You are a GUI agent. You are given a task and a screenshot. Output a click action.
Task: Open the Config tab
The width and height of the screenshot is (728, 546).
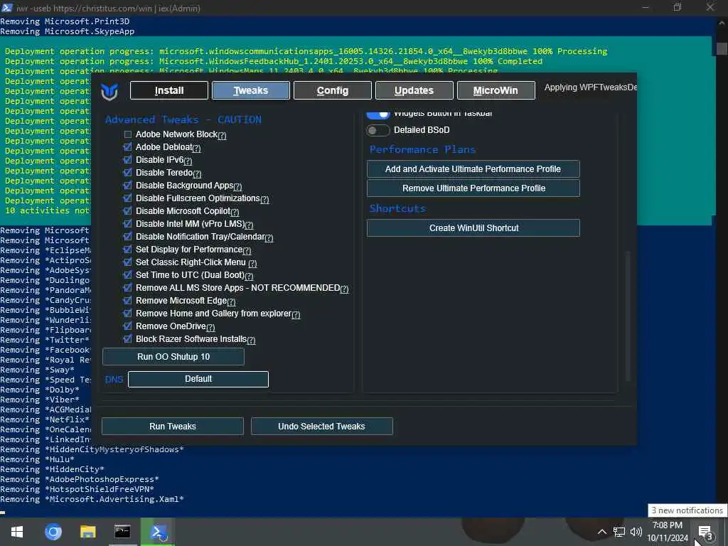pyautogui.click(x=333, y=90)
